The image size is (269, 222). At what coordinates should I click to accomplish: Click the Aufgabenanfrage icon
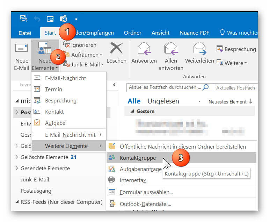point(112,169)
